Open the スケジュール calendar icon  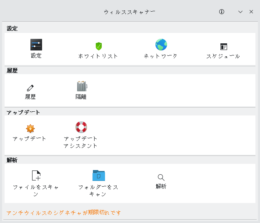click(x=223, y=47)
